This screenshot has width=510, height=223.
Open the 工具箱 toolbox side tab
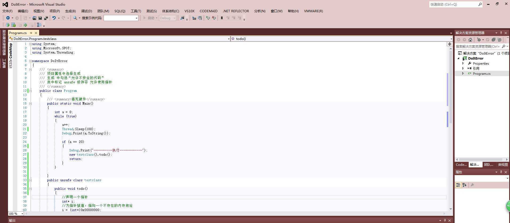click(4, 63)
